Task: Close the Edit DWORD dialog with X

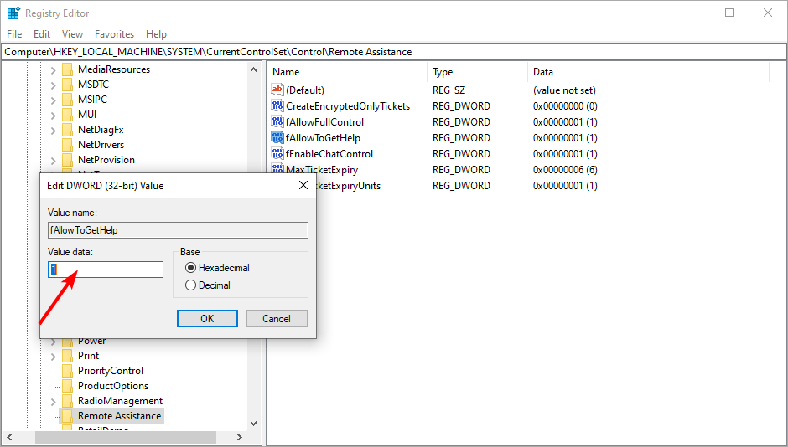Action: tap(303, 185)
